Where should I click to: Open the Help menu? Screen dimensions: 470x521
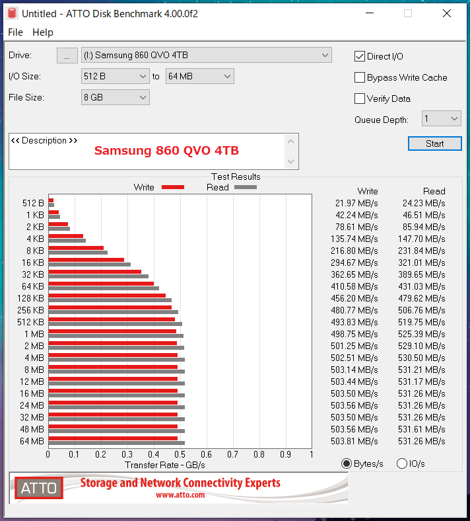tap(43, 32)
